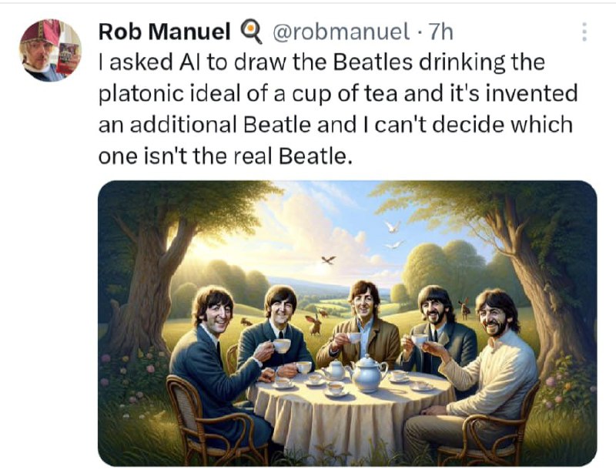Image resolution: width=616 pixels, height=473 pixels.
Task: Click the tweet text about the Beatles
Action: 339,108
